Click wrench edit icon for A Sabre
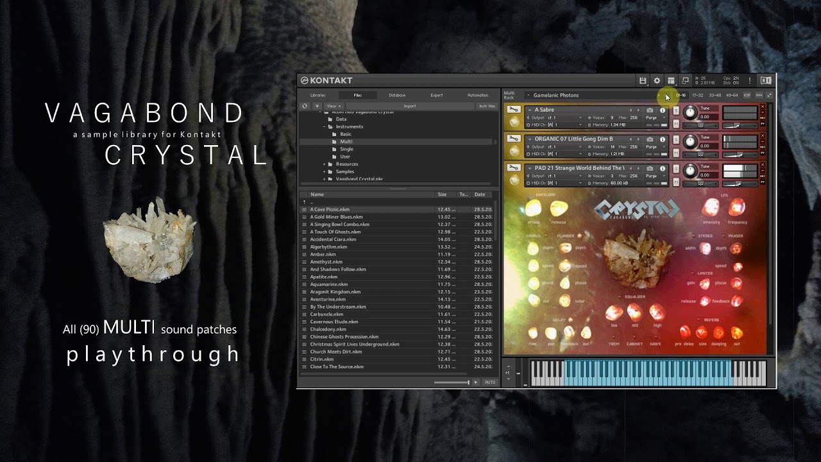Image resolution: width=821 pixels, height=462 pixels. (513, 110)
